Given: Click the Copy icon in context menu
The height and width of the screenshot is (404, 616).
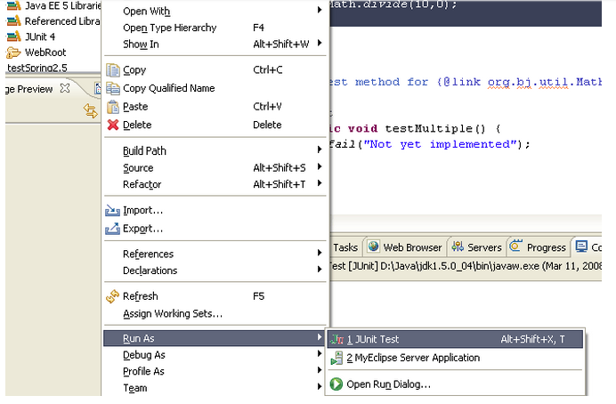Looking at the screenshot, I should point(113,69).
